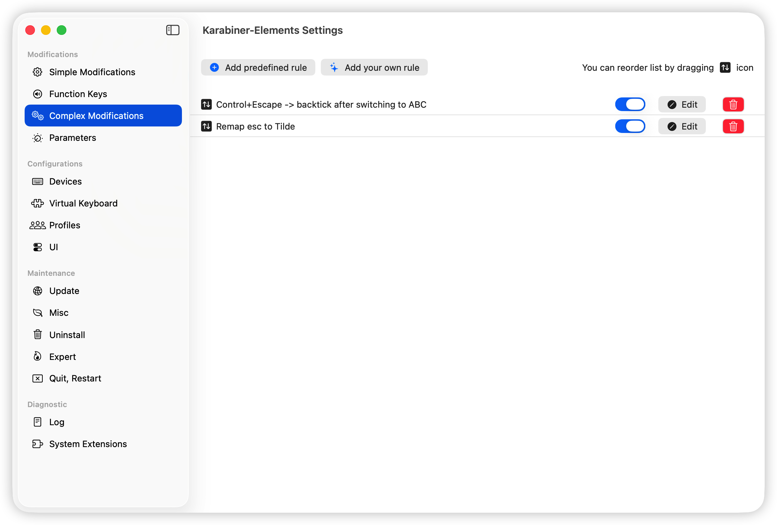Click reorder handle for Remap esc to Tilde
The width and height of the screenshot is (777, 525).
click(x=206, y=126)
